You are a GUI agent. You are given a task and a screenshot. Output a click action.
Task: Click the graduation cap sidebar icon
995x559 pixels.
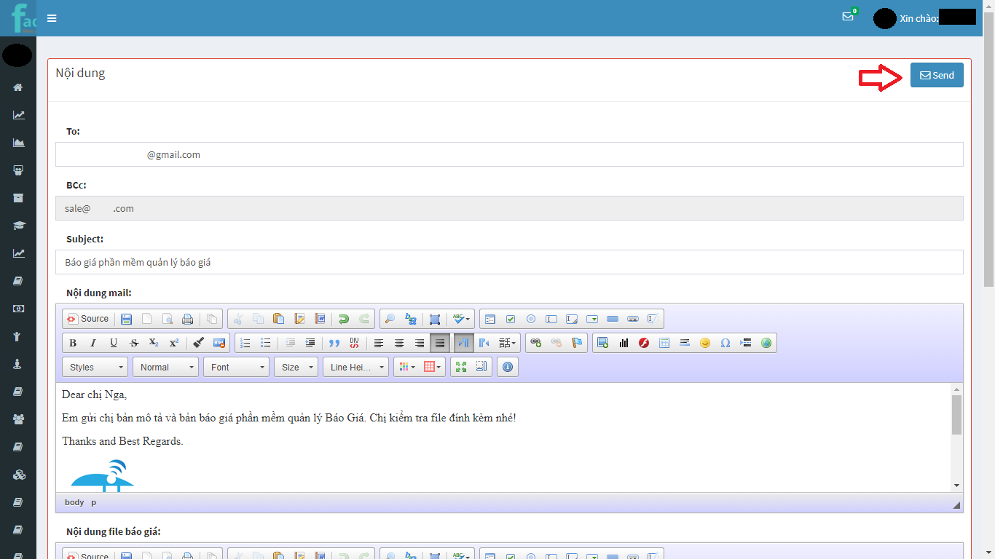coord(18,226)
